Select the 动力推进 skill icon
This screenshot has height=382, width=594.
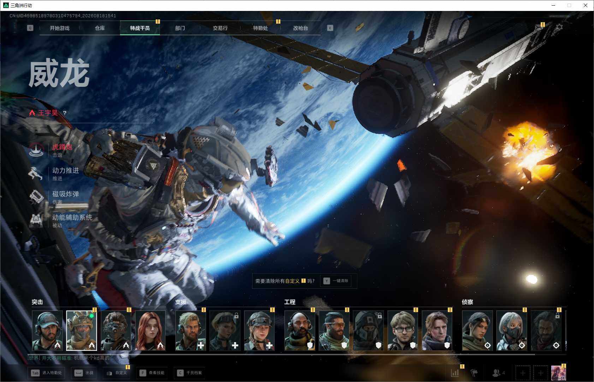coord(36,173)
